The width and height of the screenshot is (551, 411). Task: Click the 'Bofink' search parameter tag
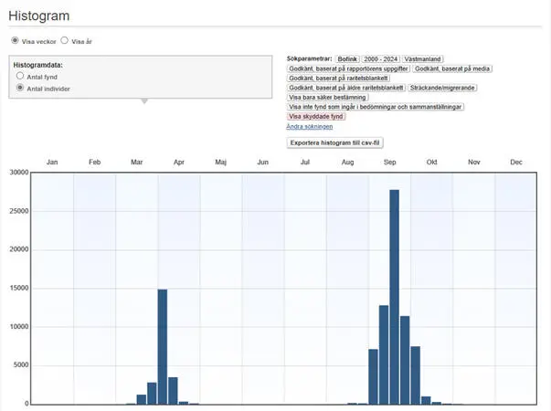348,58
